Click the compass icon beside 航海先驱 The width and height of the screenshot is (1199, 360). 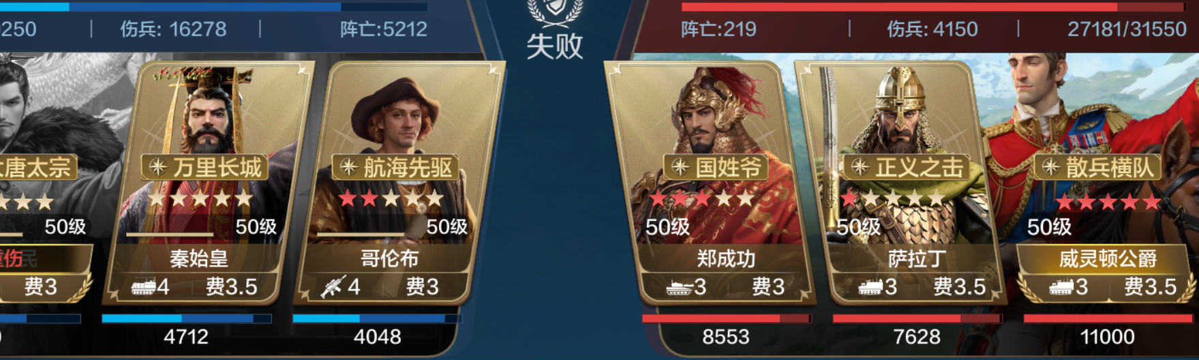pyautogui.click(x=349, y=168)
